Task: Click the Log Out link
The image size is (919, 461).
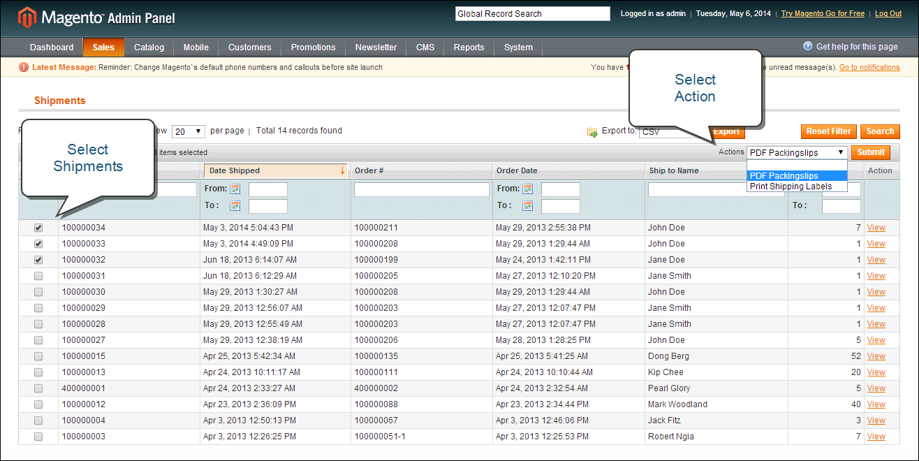Action: (x=888, y=13)
